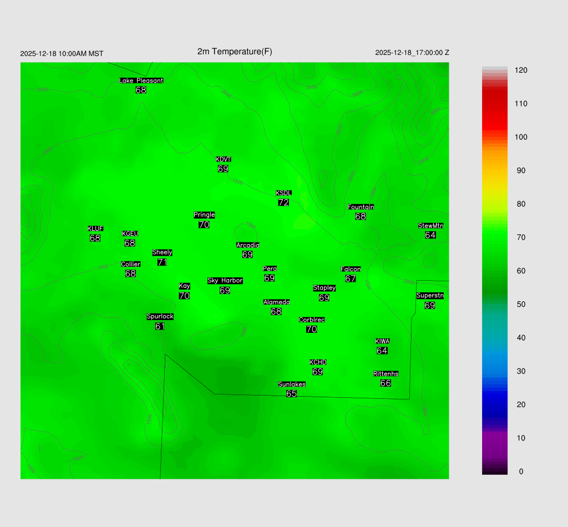Click the red 110 region of colorbar
Viewport: 568px width, 527px height.
pyautogui.click(x=495, y=104)
